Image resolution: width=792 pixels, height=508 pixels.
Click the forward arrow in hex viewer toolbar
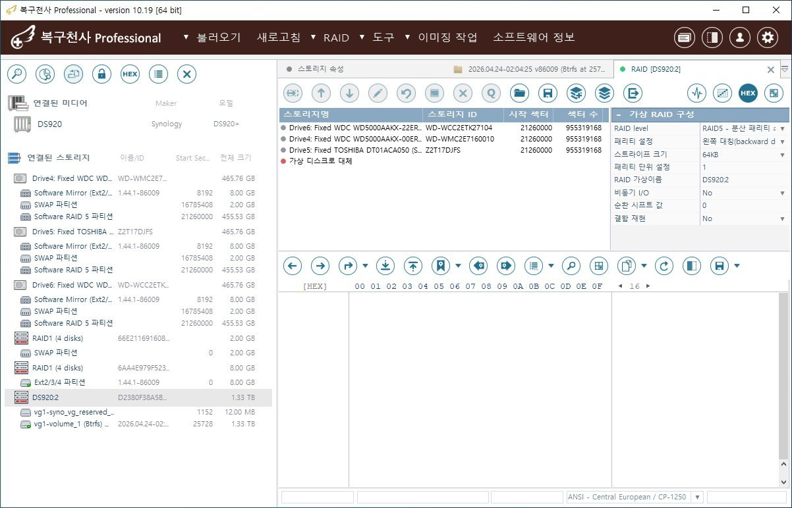pyautogui.click(x=320, y=266)
